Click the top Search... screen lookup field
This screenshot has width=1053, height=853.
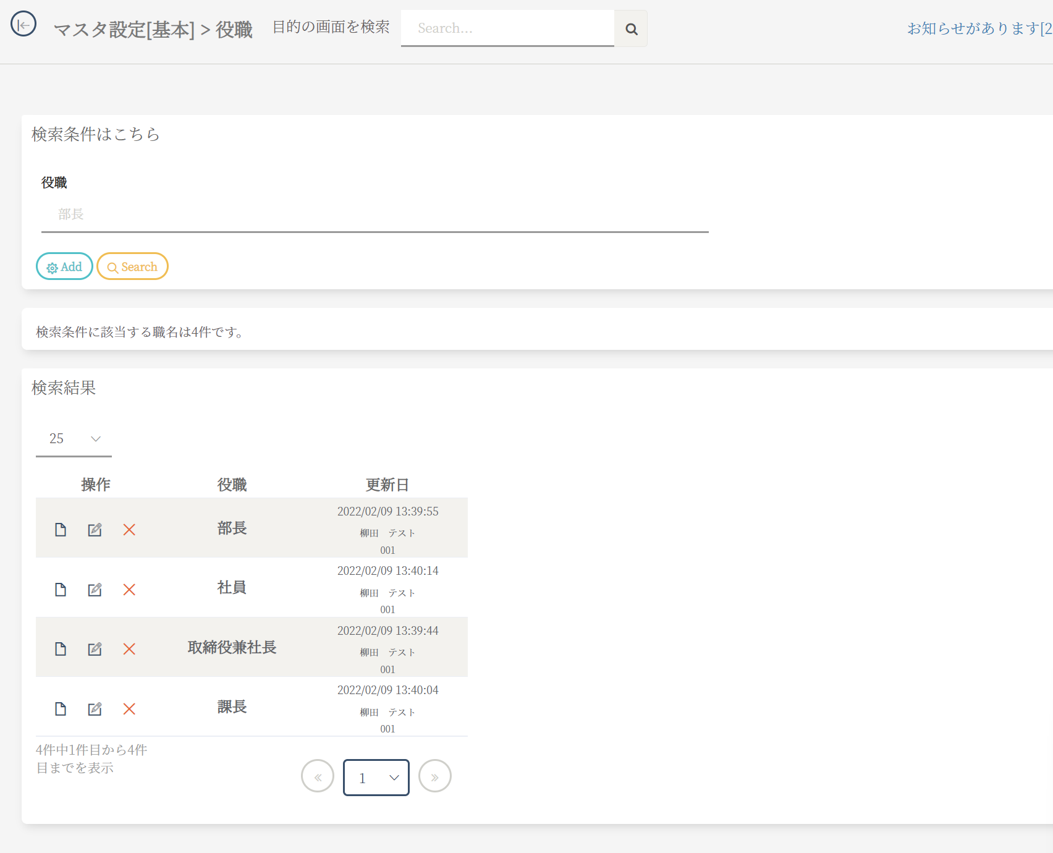[507, 28]
